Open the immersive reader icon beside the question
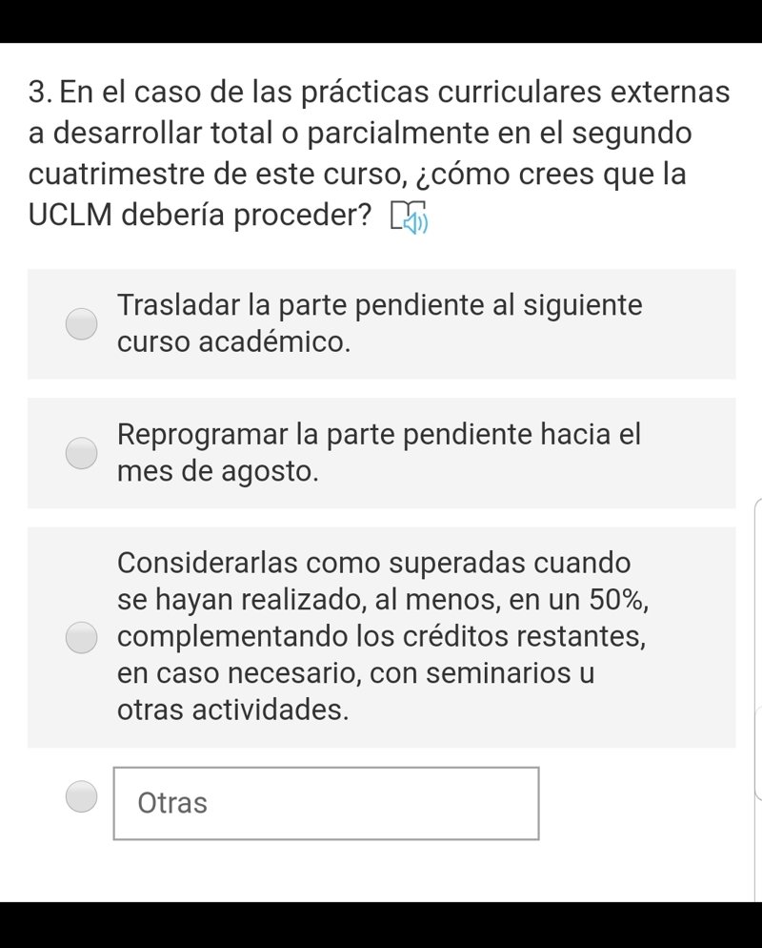Viewport: 762px width, 948px height. 410,218
